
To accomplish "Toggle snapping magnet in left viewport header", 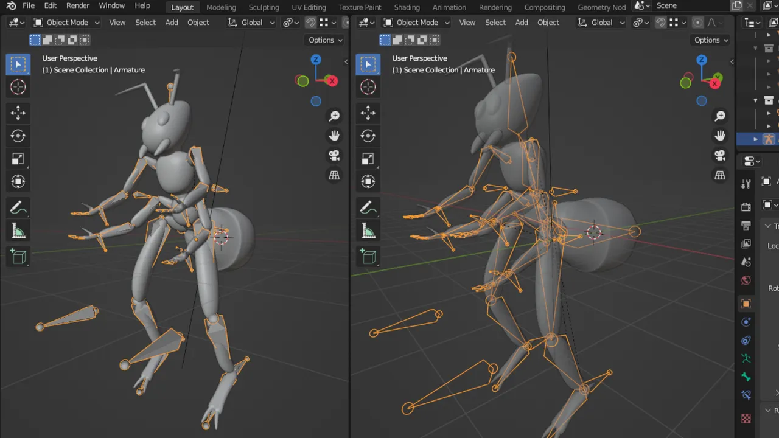I will pyautogui.click(x=311, y=23).
